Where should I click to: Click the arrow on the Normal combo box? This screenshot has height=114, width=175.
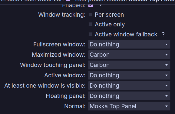(167, 106)
